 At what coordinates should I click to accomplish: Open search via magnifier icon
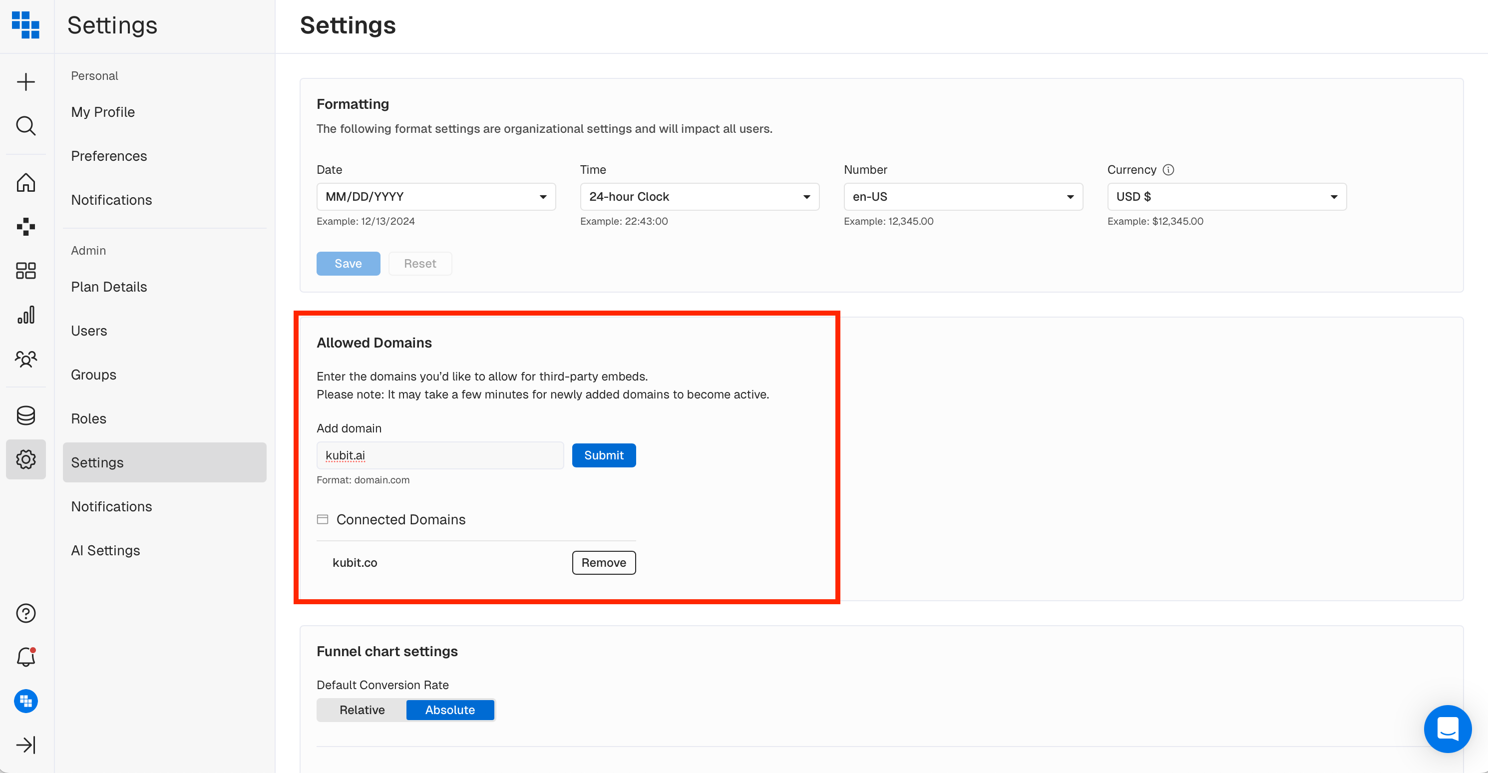coord(26,125)
